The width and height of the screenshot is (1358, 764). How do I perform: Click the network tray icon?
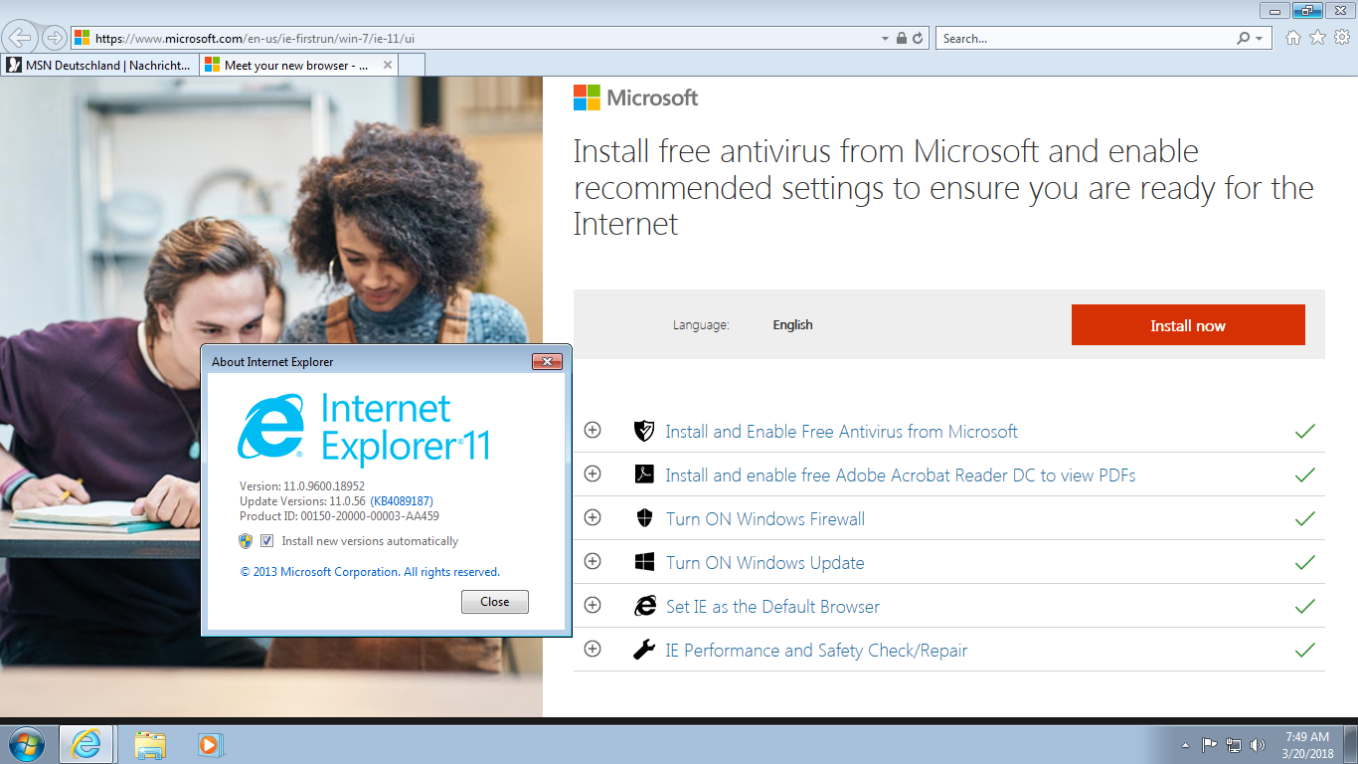coord(1234,744)
